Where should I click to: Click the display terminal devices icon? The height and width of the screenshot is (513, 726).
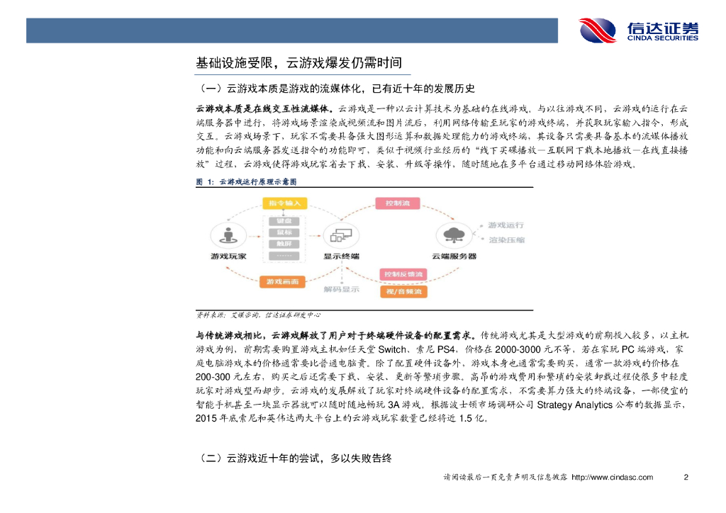[341, 235]
